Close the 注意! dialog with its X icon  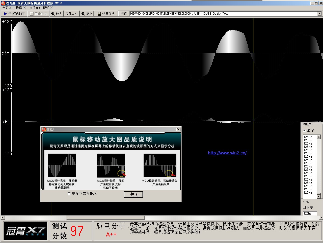[x=178, y=129]
